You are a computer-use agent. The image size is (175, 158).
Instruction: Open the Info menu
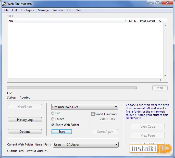point(69,10)
